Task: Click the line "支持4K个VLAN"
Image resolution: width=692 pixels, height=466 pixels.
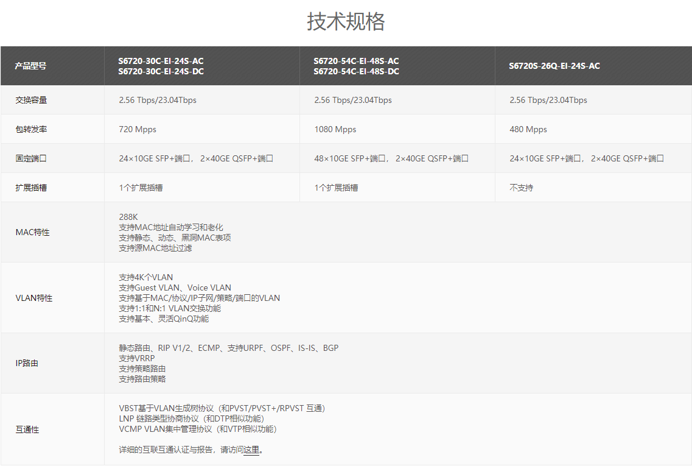Action: (x=145, y=277)
